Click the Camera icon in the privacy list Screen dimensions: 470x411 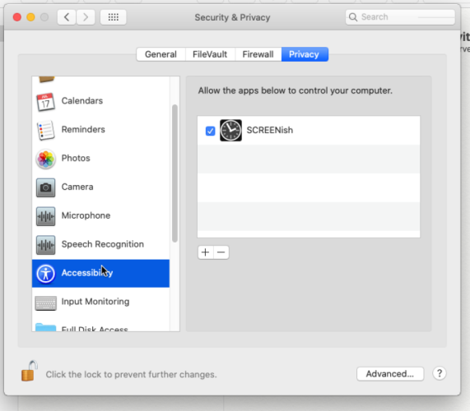click(45, 187)
